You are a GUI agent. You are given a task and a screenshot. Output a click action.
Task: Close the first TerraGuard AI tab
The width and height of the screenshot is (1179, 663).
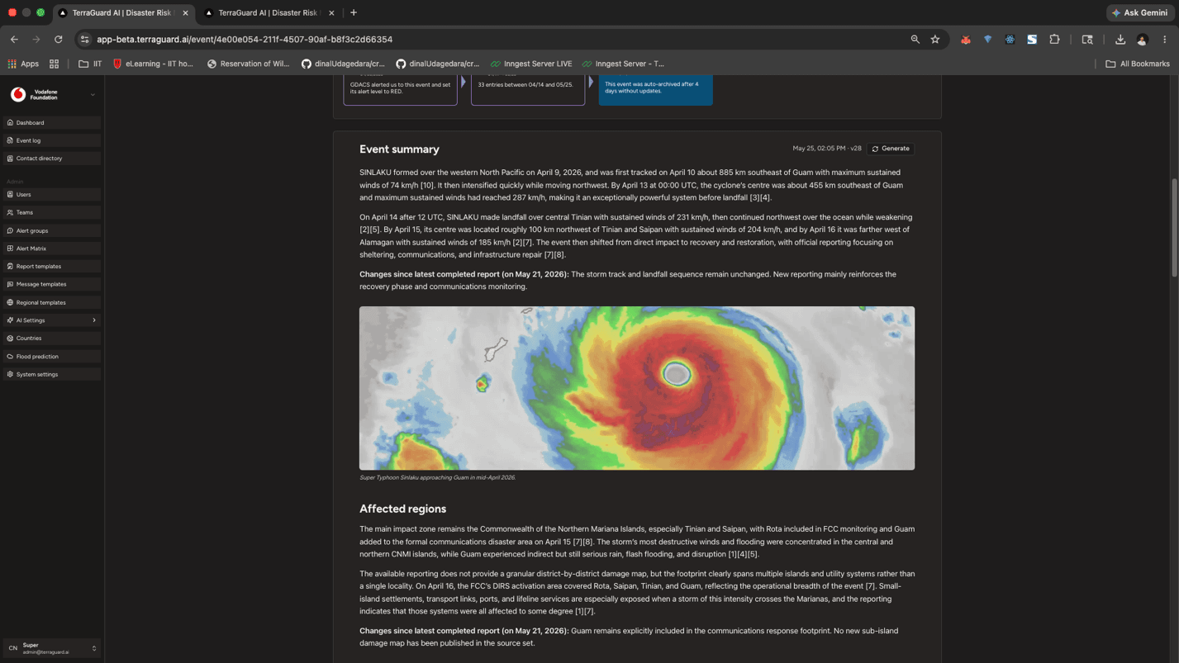[185, 13]
